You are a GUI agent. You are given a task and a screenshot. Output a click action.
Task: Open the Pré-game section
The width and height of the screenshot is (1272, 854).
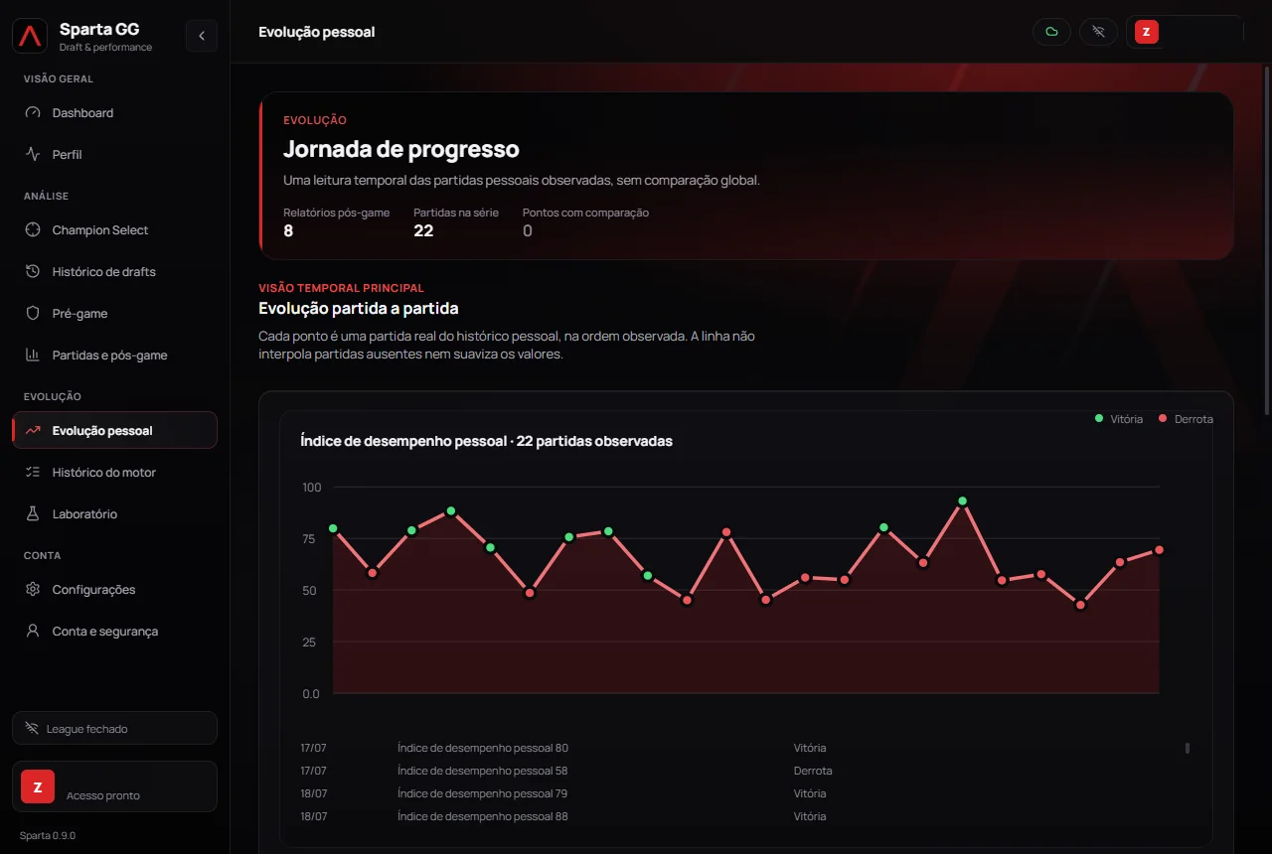click(x=114, y=314)
